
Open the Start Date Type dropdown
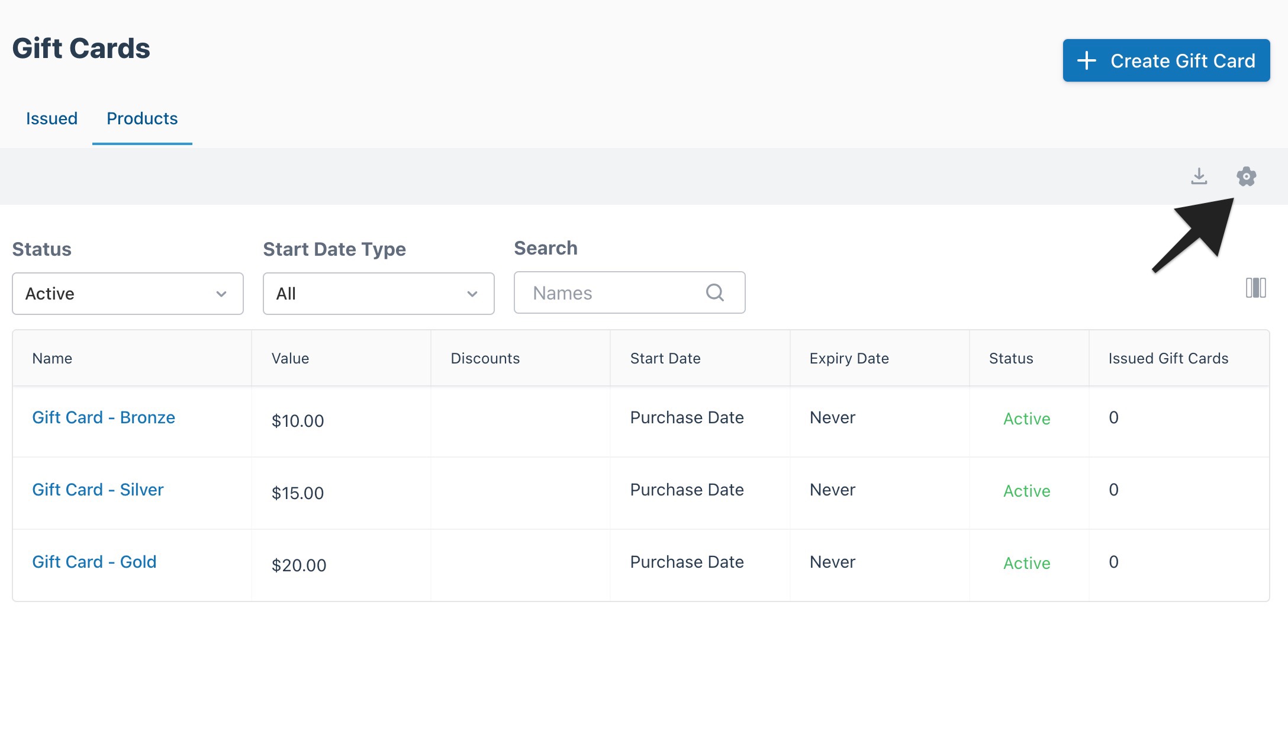point(379,294)
